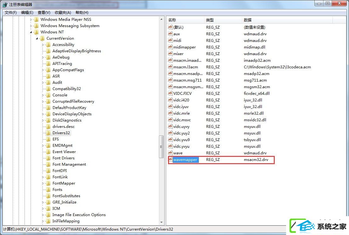Viewport: 349px width, 235px height.
Task: Click the registry path in status bar
Action: point(88,229)
